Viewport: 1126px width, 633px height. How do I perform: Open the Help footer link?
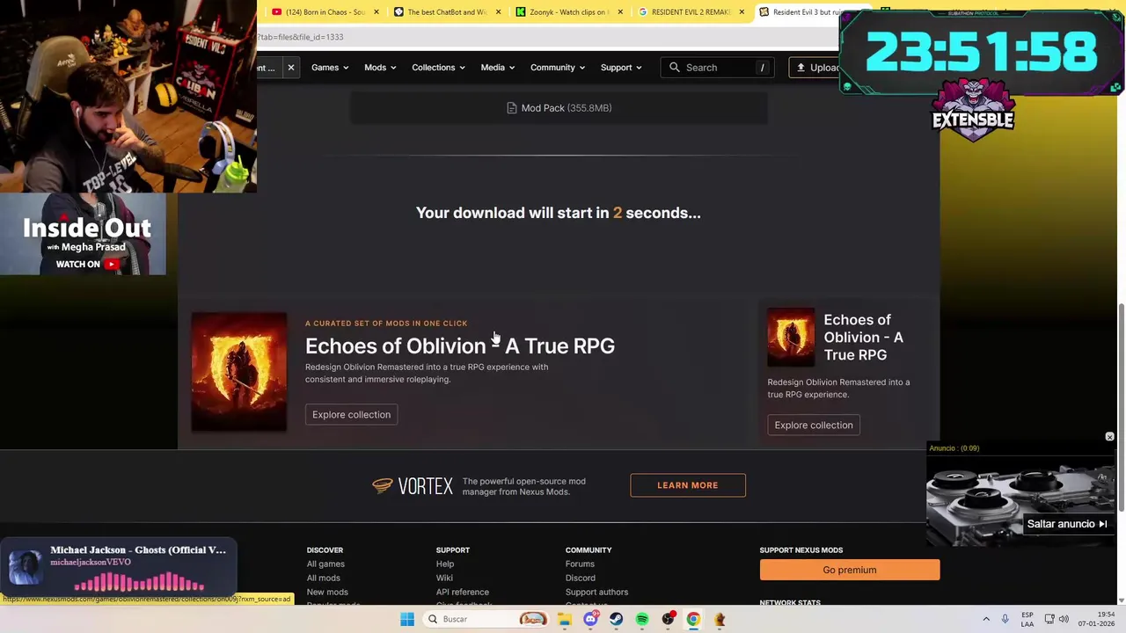(x=445, y=564)
